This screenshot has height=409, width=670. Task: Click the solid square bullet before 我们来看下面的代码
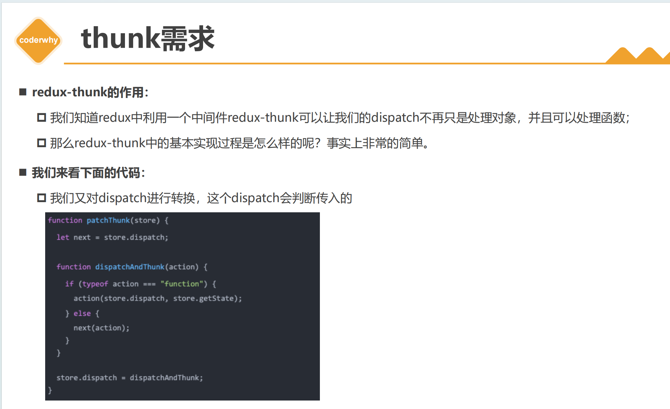pos(23,173)
